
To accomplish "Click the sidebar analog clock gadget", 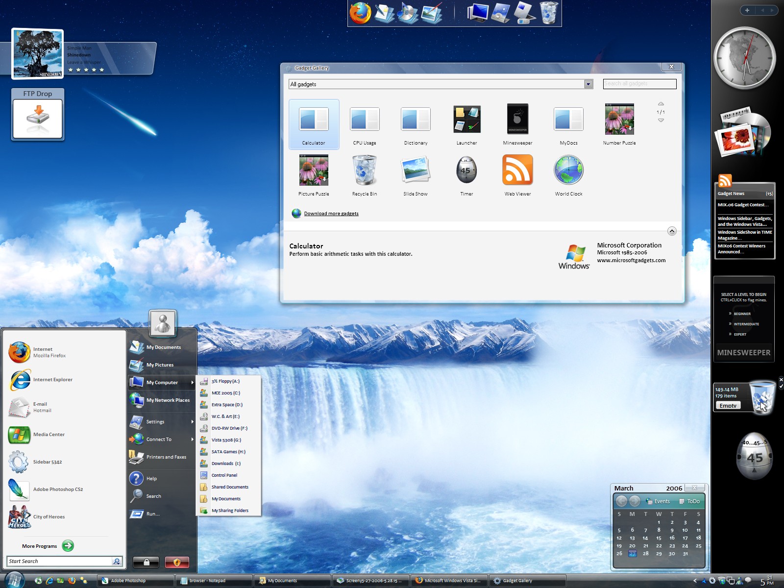I will [x=744, y=58].
